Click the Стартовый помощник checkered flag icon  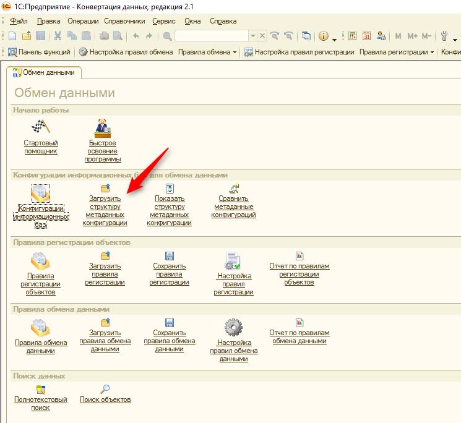point(41,127)
